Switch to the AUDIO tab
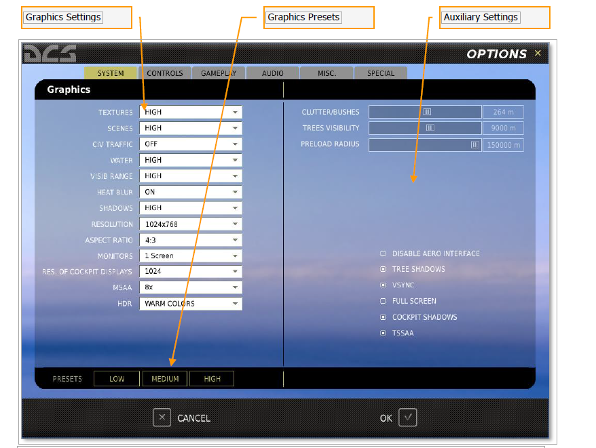The width and height of the screenshot is (596, 448). 272,73
